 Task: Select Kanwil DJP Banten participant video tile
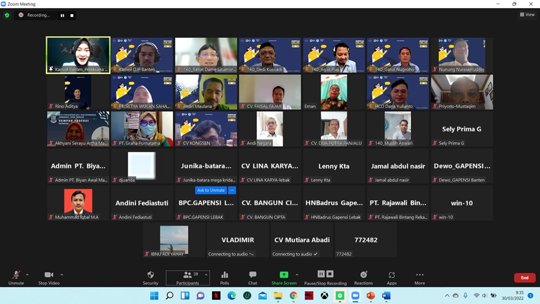click(x=142, y=55)
